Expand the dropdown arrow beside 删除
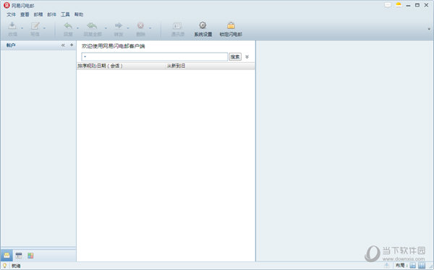 [150, 28]
